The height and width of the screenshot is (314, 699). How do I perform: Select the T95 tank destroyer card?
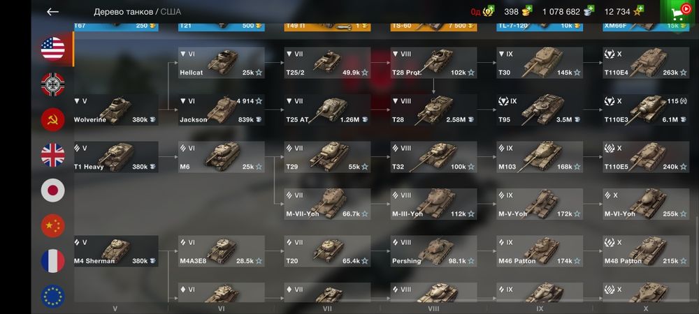pos(540,110)
